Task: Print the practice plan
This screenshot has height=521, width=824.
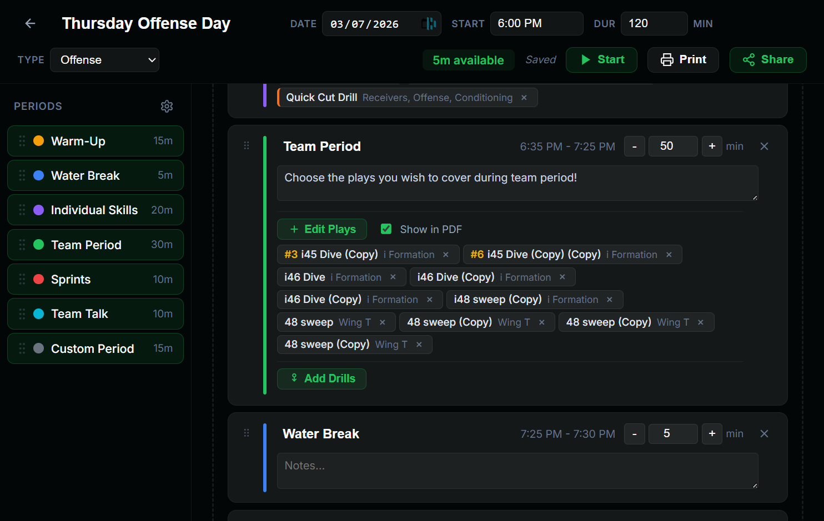Action: pyautogui.click(x=683, y=60)
